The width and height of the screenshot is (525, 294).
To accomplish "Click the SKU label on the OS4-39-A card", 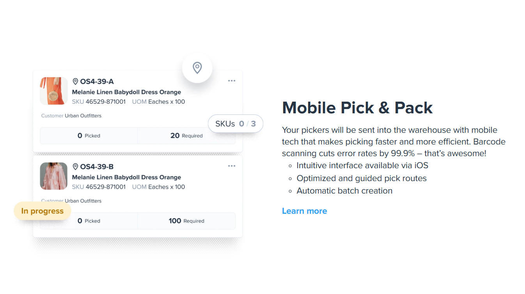I will point(78,102).
